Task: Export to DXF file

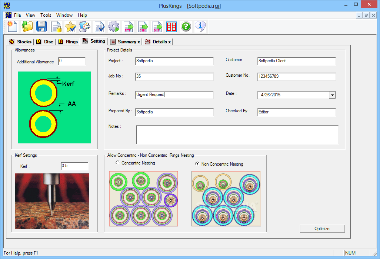Action: (x=157, y=26)
